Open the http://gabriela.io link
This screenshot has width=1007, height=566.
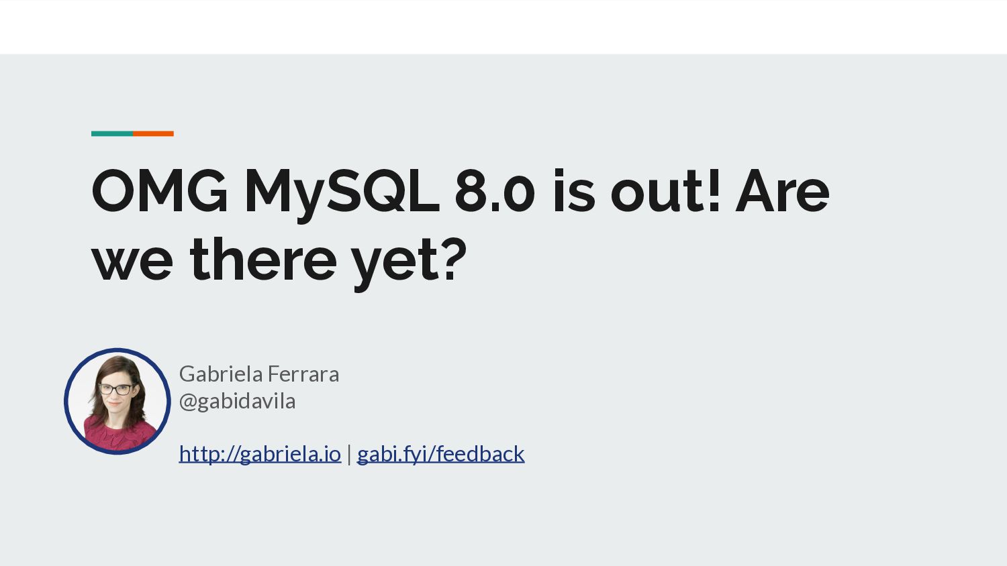point(260,454)
